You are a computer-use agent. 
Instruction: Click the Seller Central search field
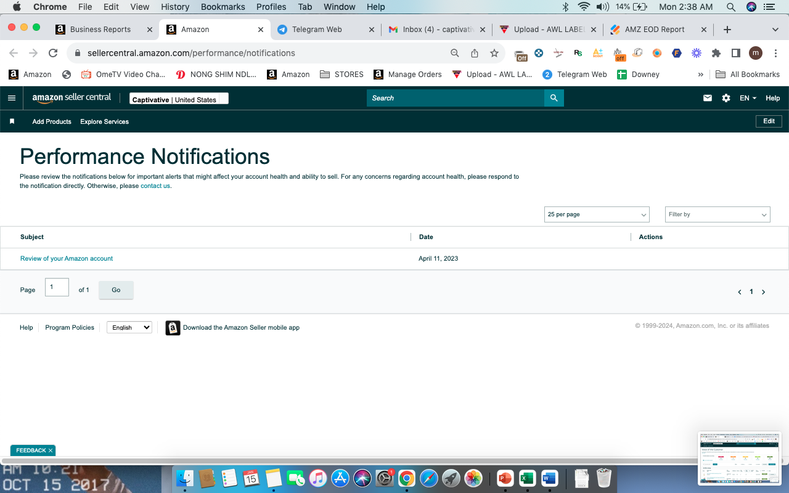click(456, 98)
